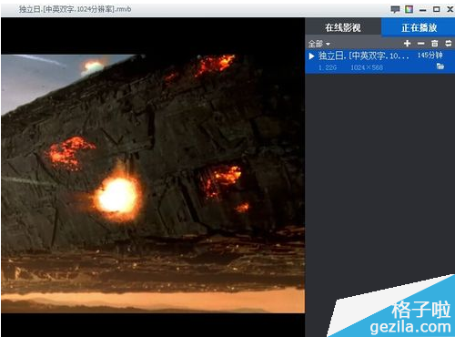Click the window title 独立日.[中英双字.1024分辨率].rmvb
The width and height of the screenshot is (455, 337).
click(x=75, y=9)
